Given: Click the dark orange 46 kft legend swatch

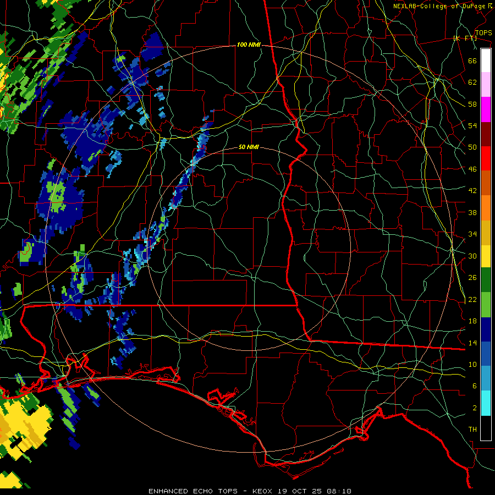Looking at the screenshot, I should pos(486,183).
